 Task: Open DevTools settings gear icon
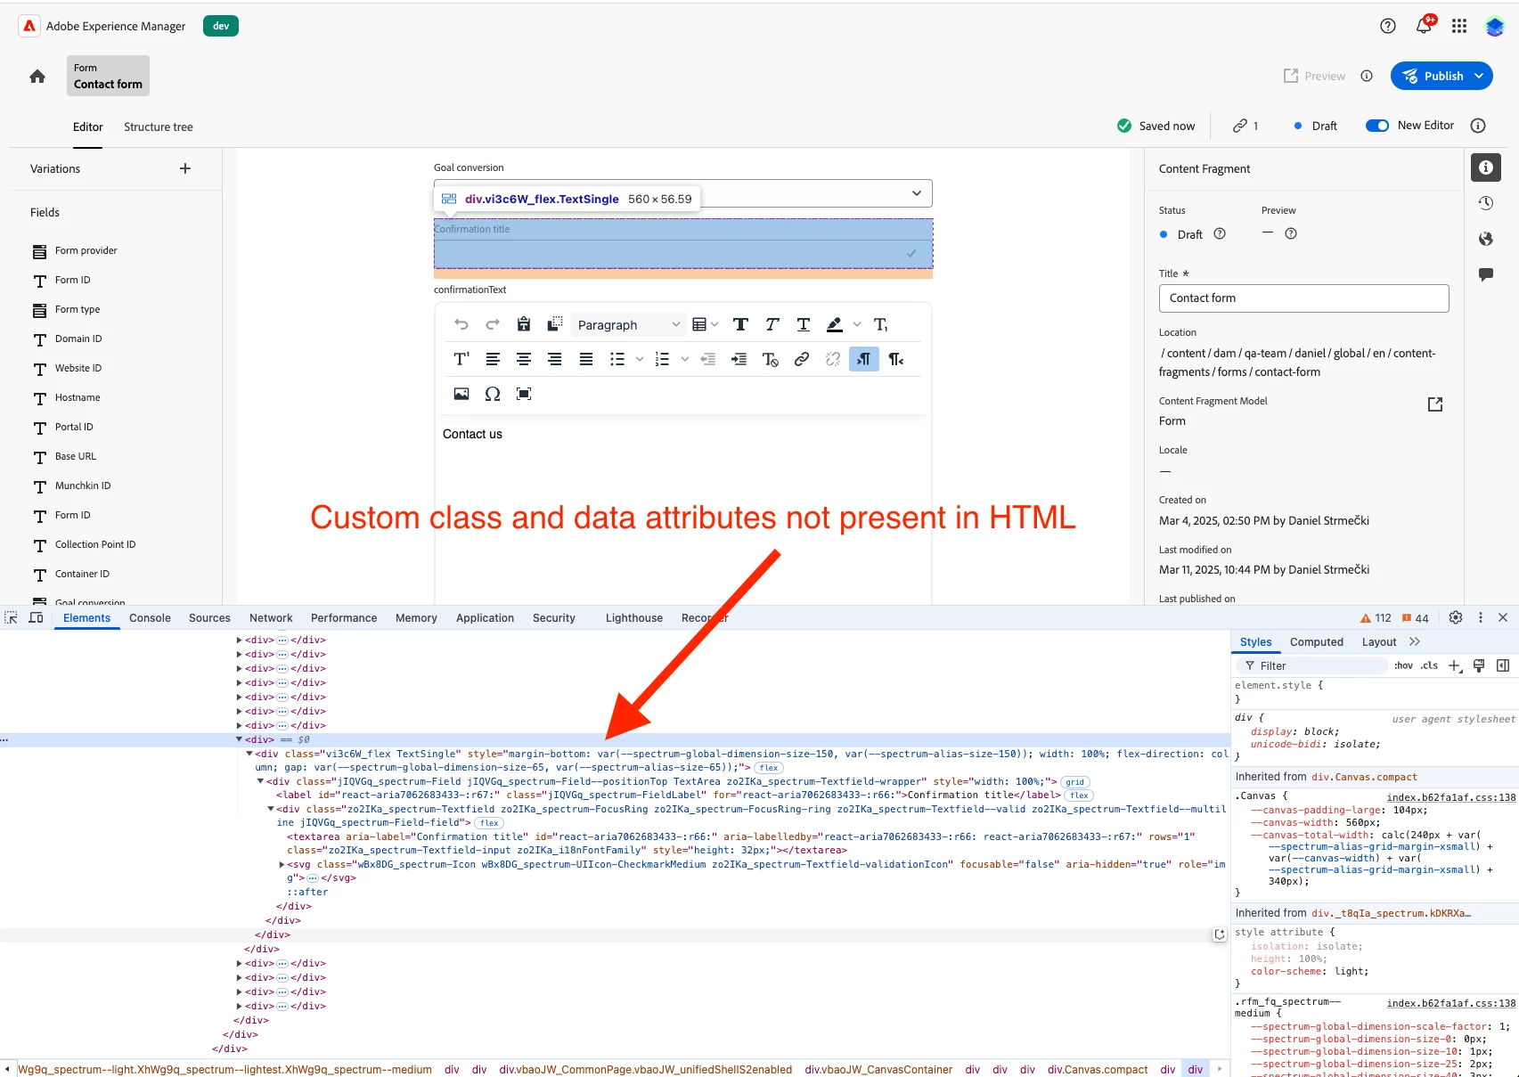(x=1456, y=617)
